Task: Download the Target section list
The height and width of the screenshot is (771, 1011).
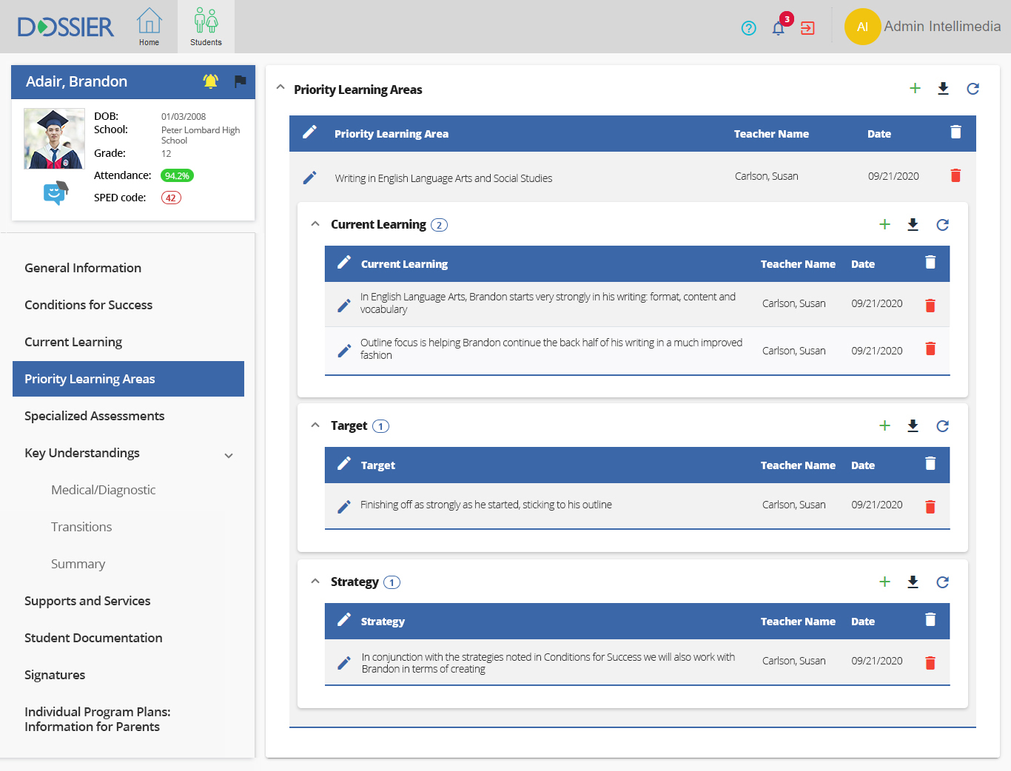Action: pos(913,425)
